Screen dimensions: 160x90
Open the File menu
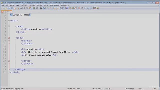pyautogui.click(x=3, y=5)
